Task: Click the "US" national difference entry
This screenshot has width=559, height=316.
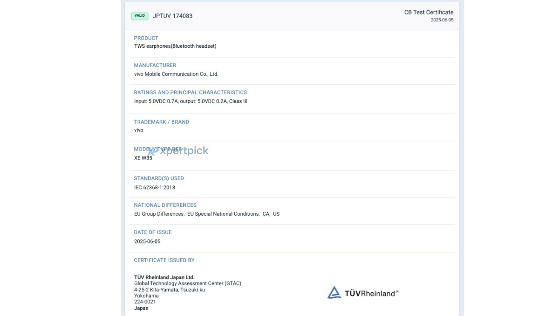Action: click(x=276, y=214)
